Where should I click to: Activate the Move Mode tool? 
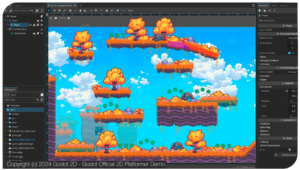(54, 11)
